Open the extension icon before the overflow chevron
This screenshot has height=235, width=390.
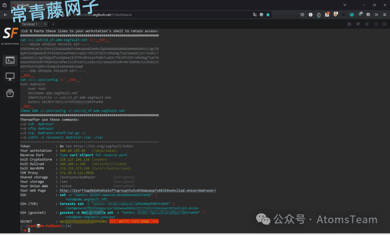pos(368,15)
